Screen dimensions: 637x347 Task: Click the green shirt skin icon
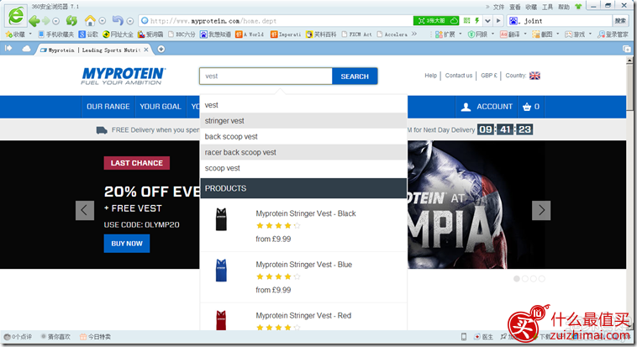(x=578, y=7)
